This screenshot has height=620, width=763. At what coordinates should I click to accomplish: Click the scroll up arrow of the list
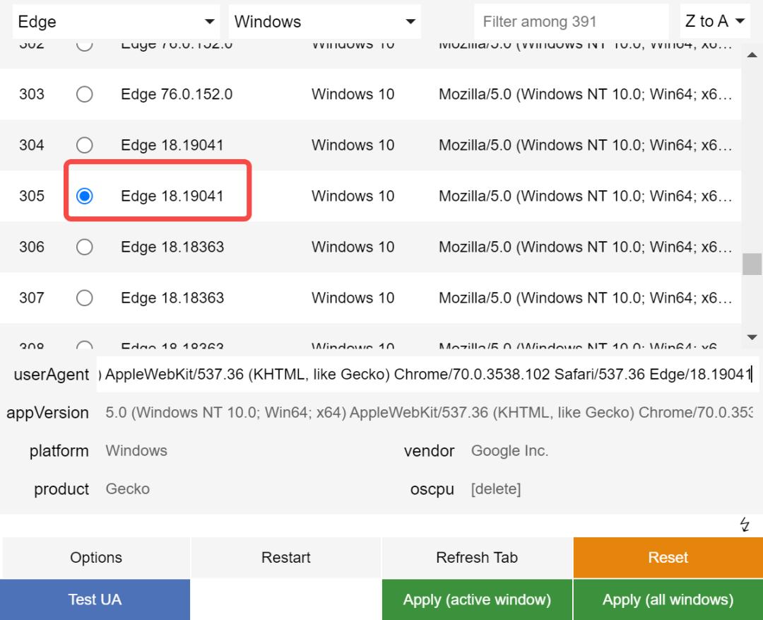point(752,55)
